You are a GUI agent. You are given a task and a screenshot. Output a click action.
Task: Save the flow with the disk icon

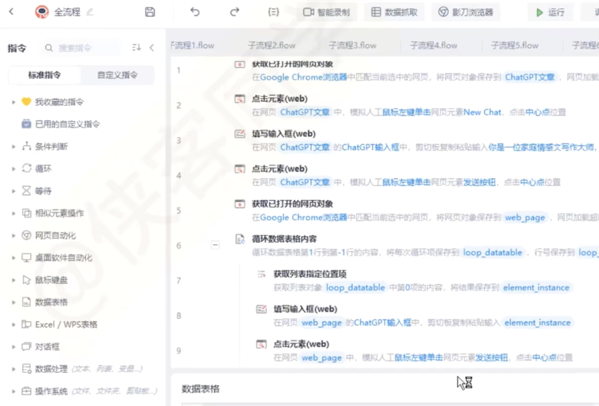pyautogui.click(x=150, y=12)
